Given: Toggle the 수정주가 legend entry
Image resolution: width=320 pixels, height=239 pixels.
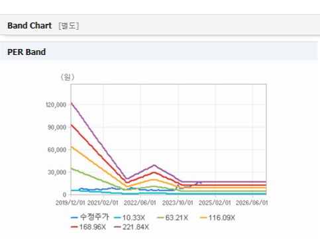Looking at the screenshot, I should pos(90,217).
